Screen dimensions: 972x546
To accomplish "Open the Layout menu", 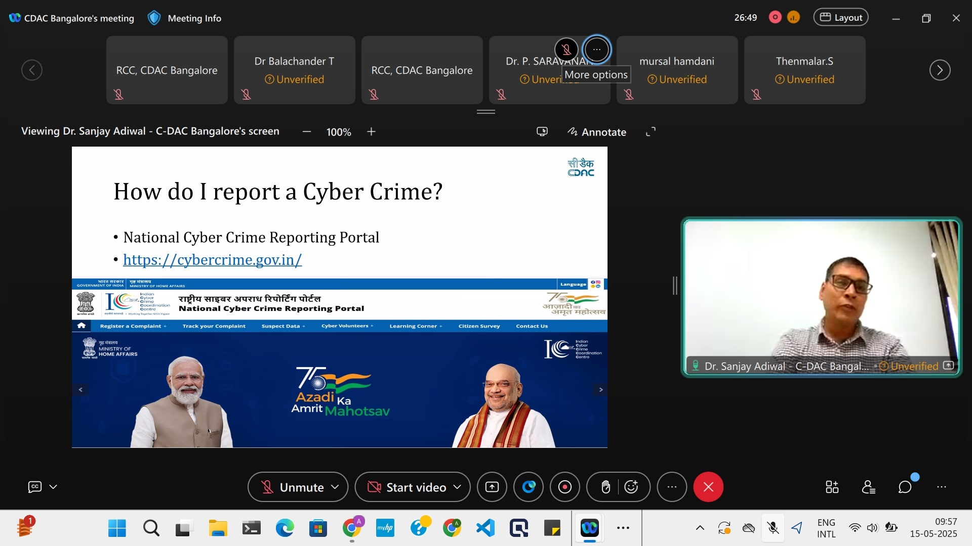I will [840, 17].
